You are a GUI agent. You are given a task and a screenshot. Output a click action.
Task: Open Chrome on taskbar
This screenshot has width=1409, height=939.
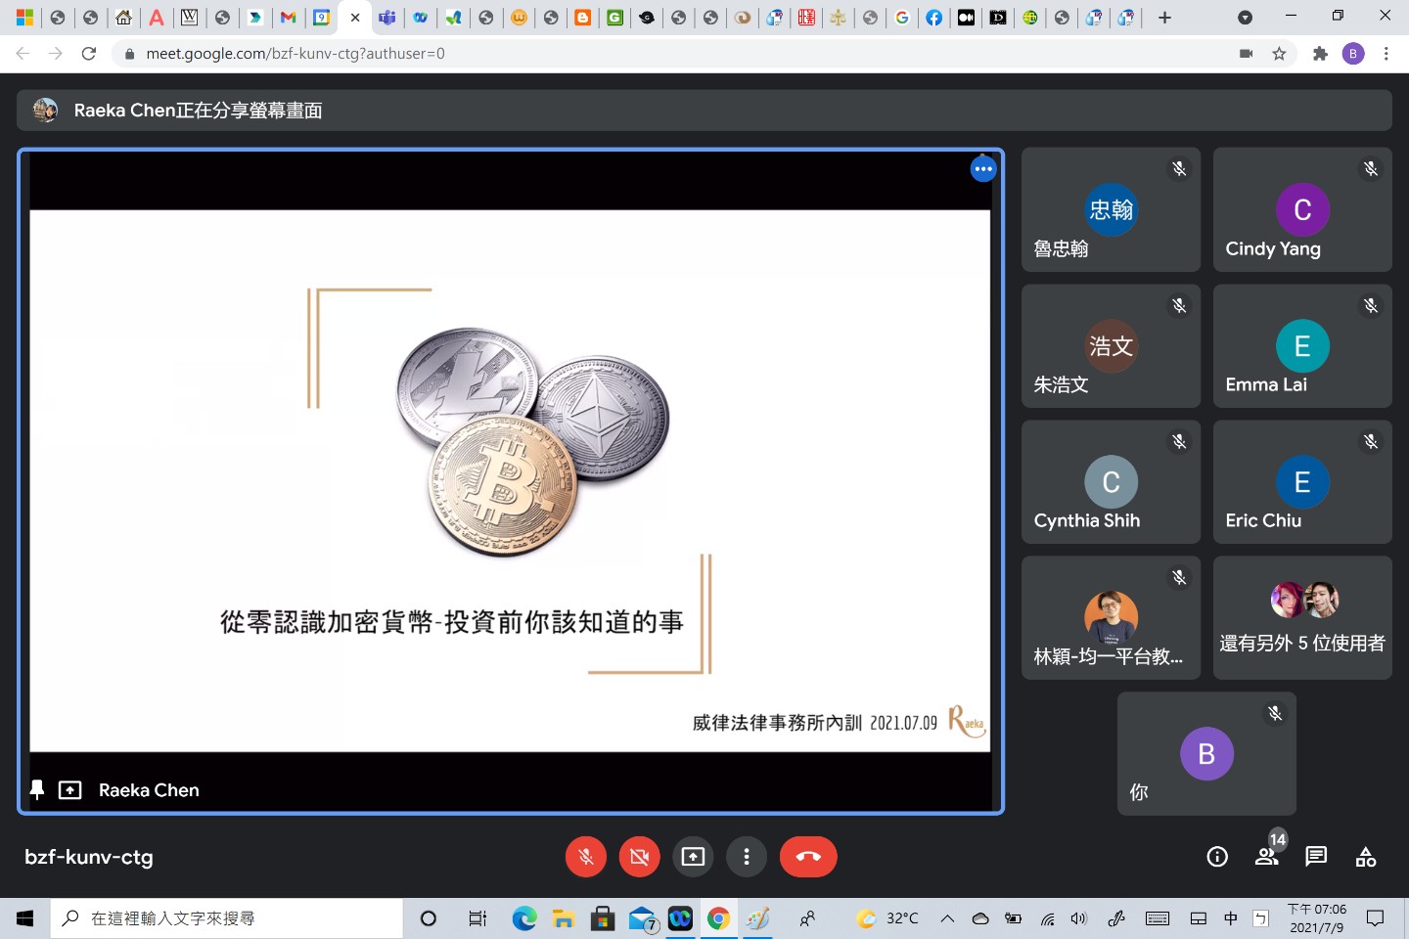pos(719,918)
